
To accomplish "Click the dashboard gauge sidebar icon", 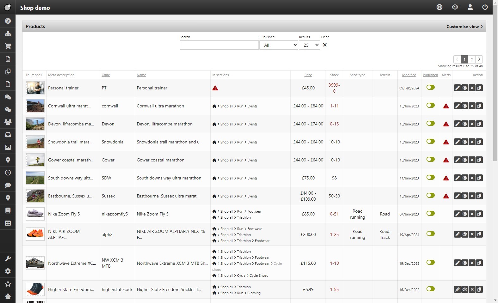I will pos(8,21).
